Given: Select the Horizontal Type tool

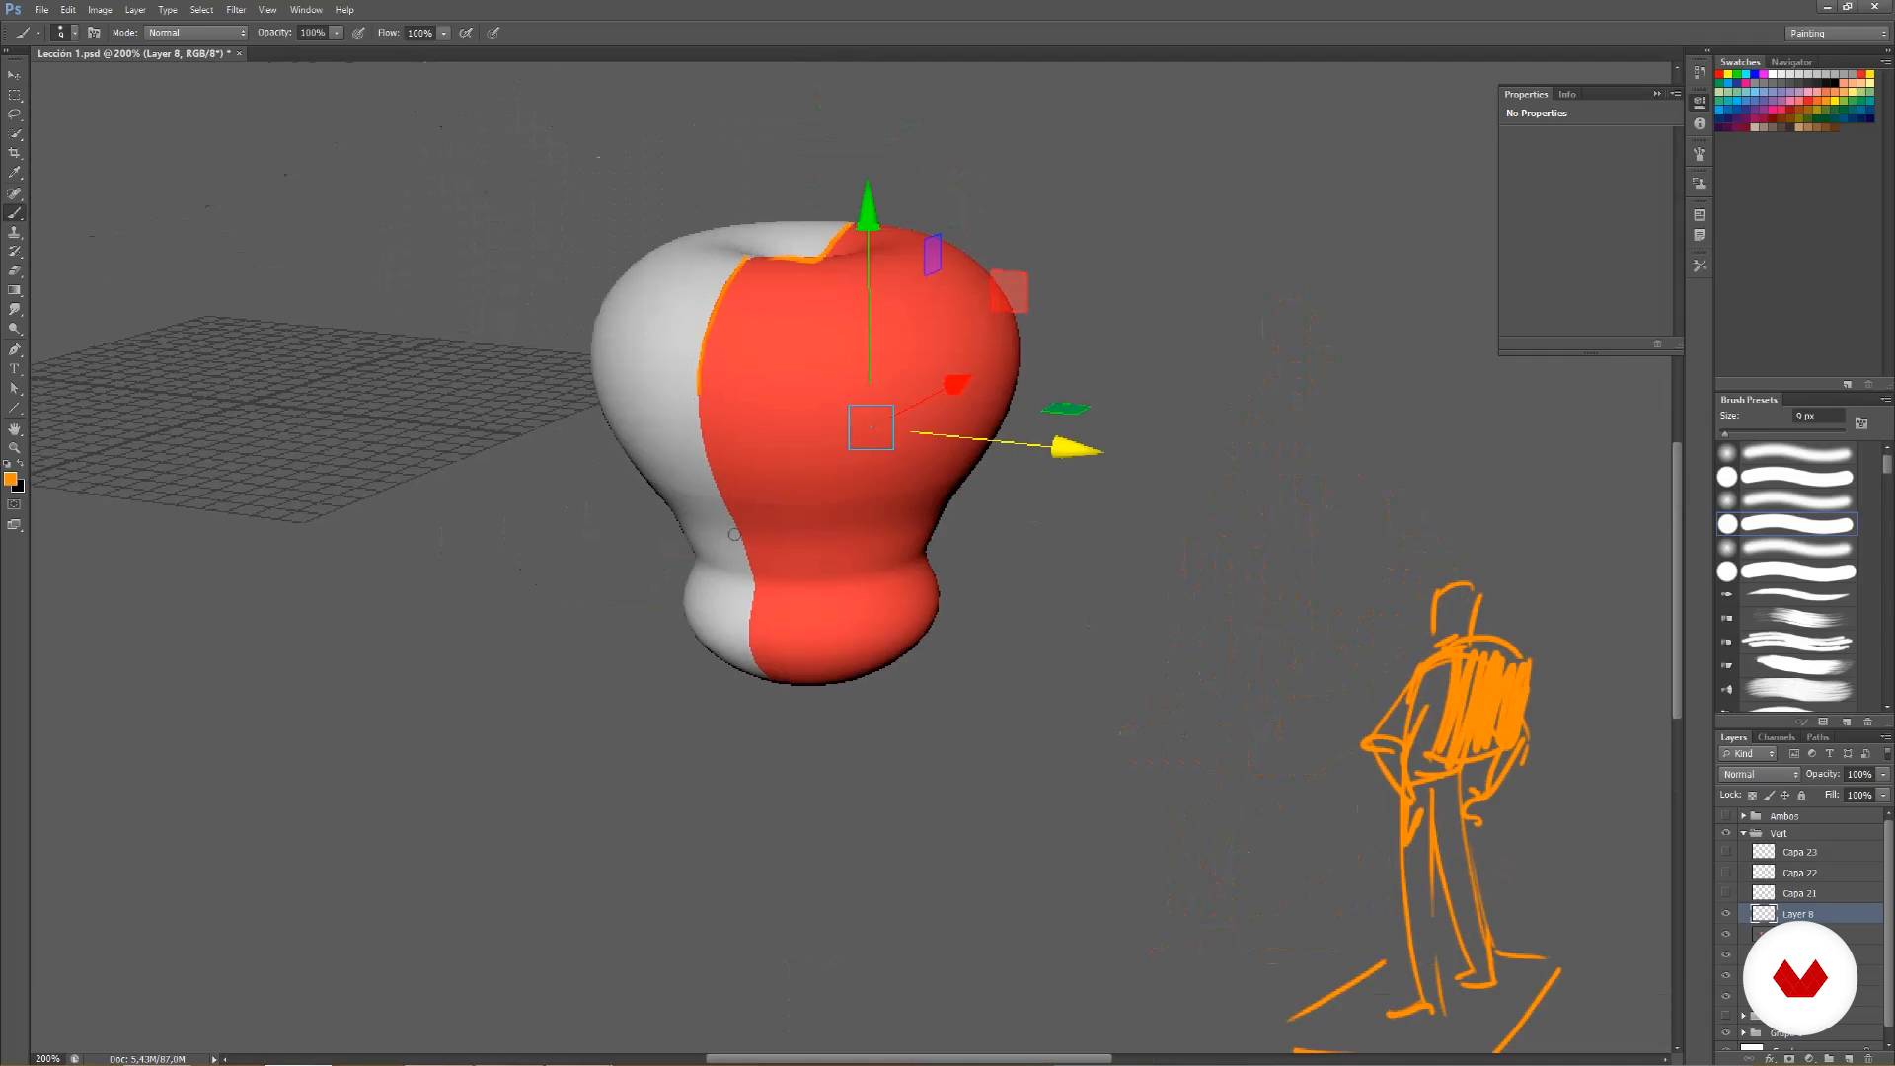Looking at the screenshot, I should pos(14,369).
